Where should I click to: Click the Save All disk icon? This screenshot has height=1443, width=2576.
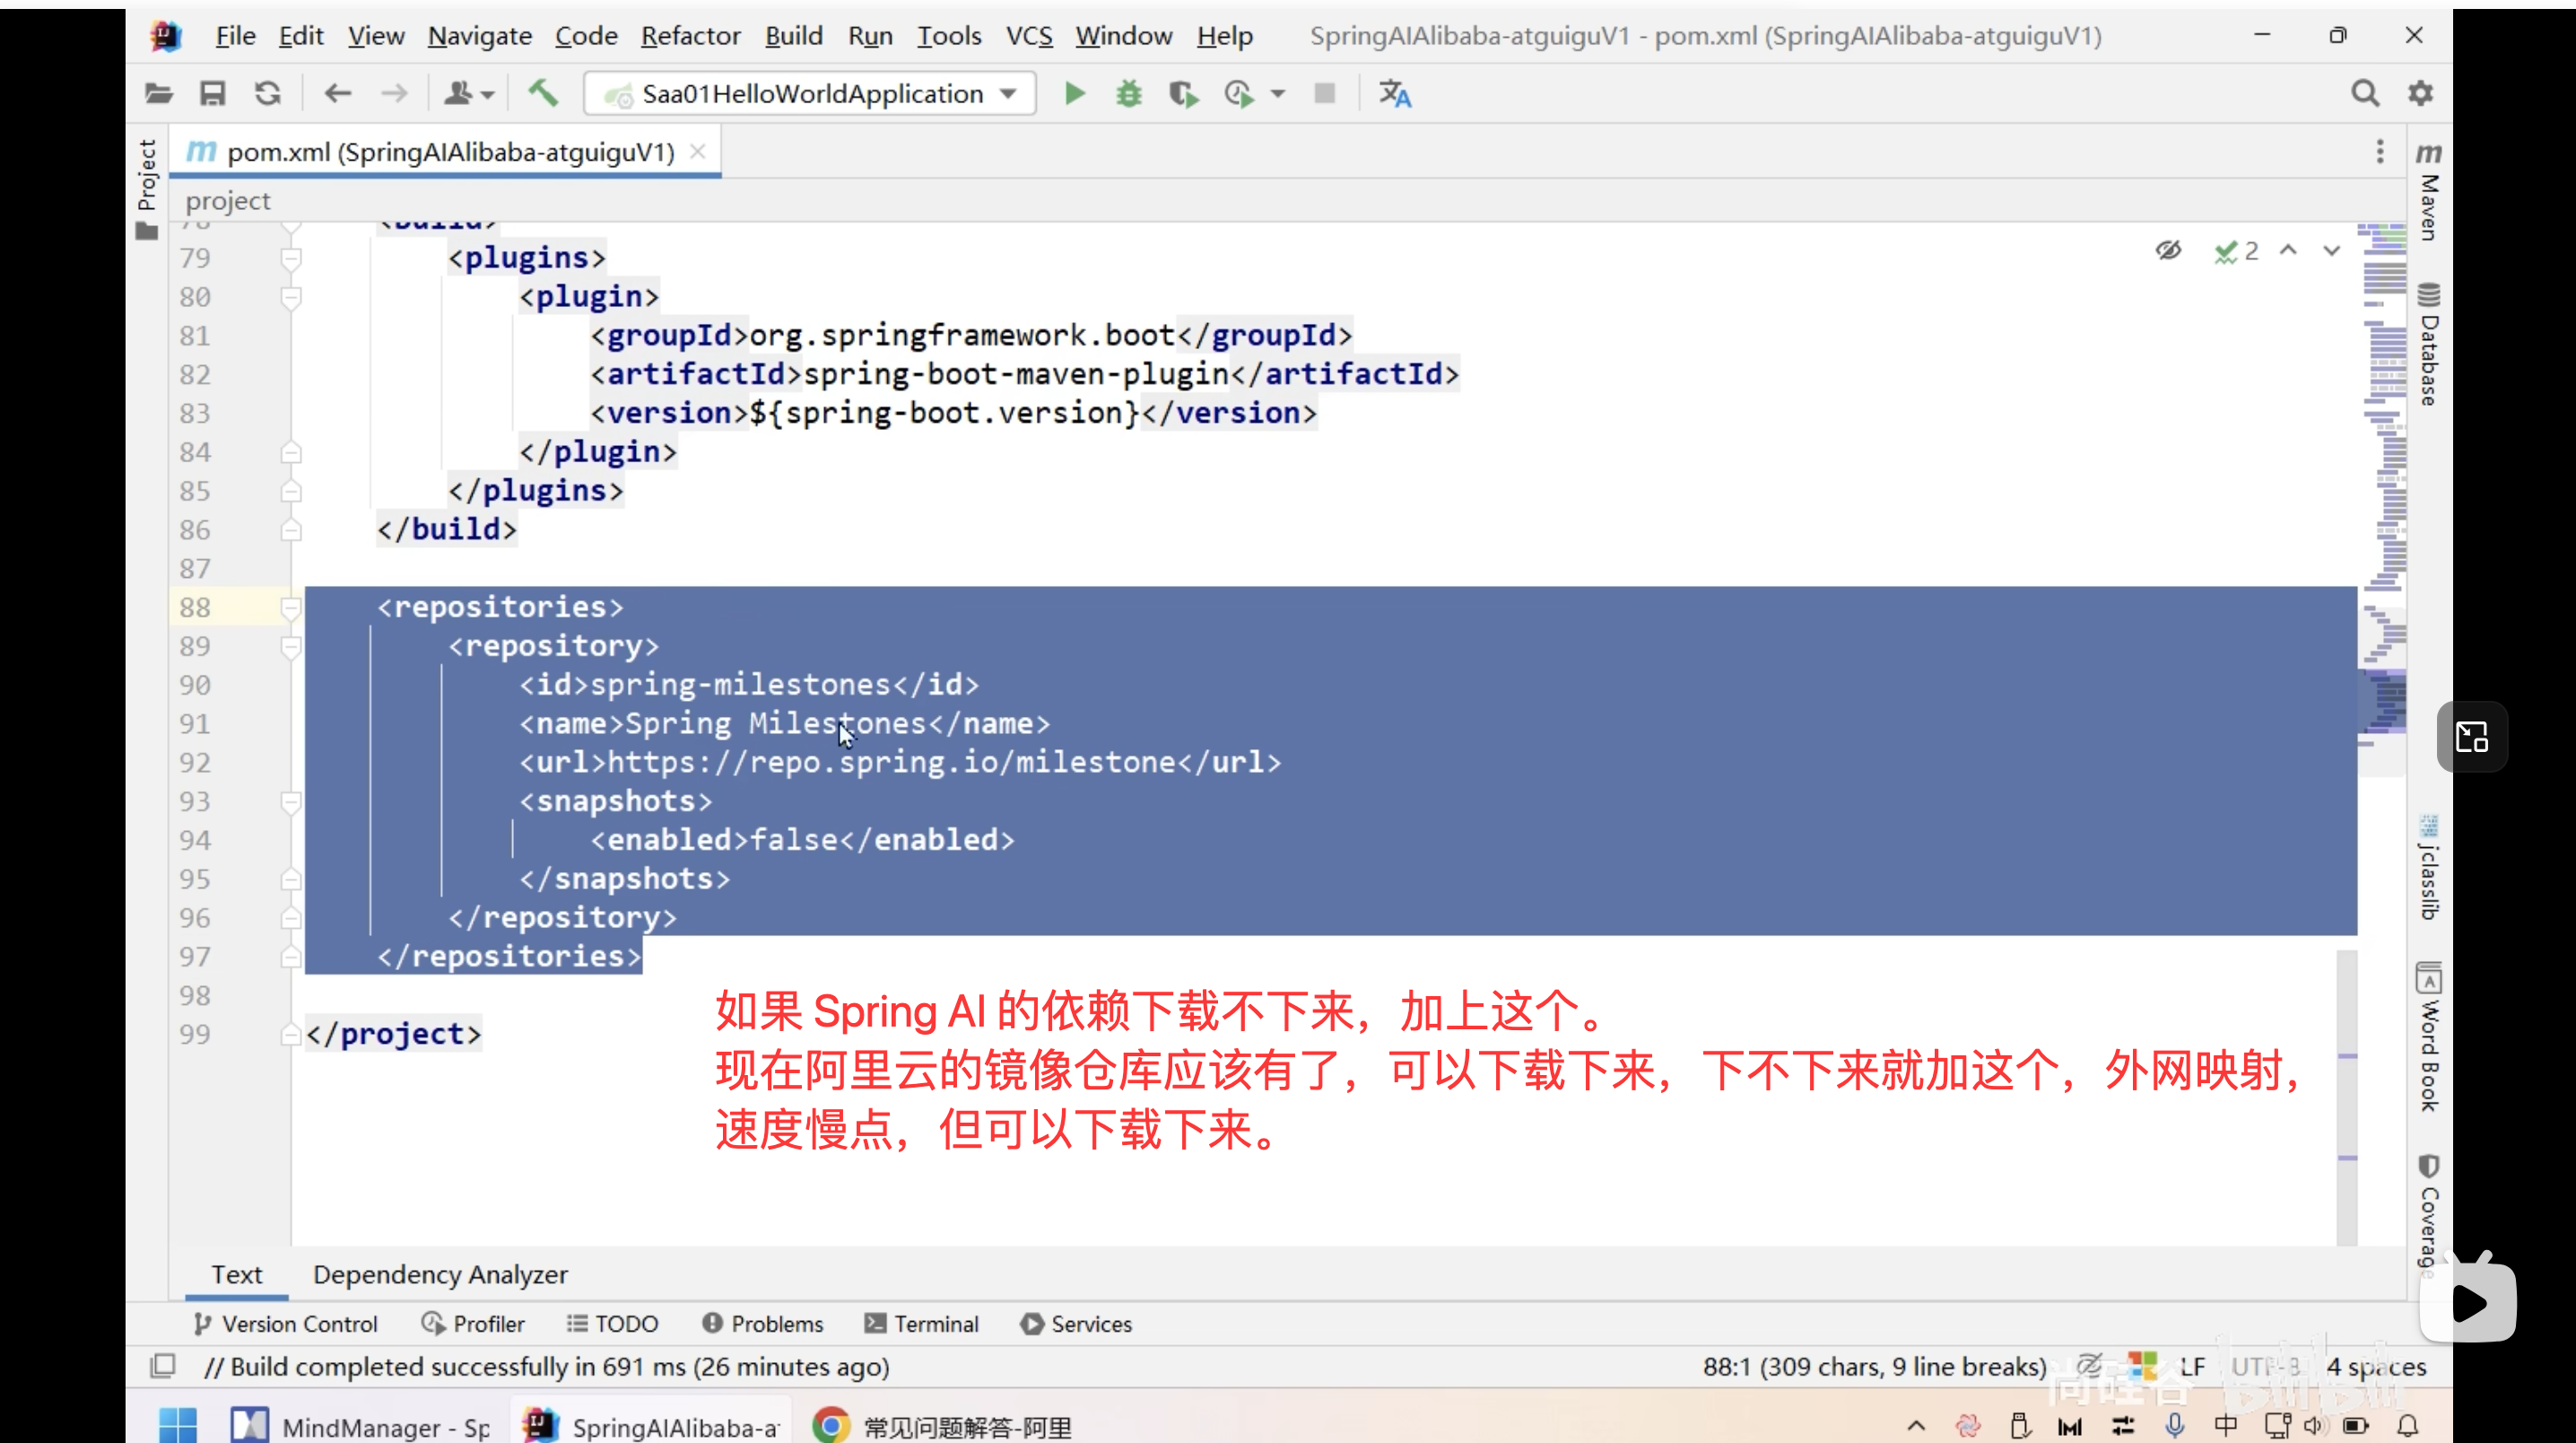pos(212,94)
